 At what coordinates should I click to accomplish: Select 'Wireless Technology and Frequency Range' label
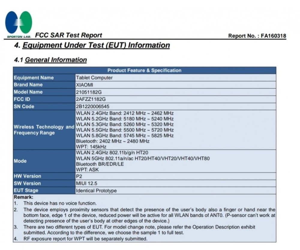pos(44,130)
